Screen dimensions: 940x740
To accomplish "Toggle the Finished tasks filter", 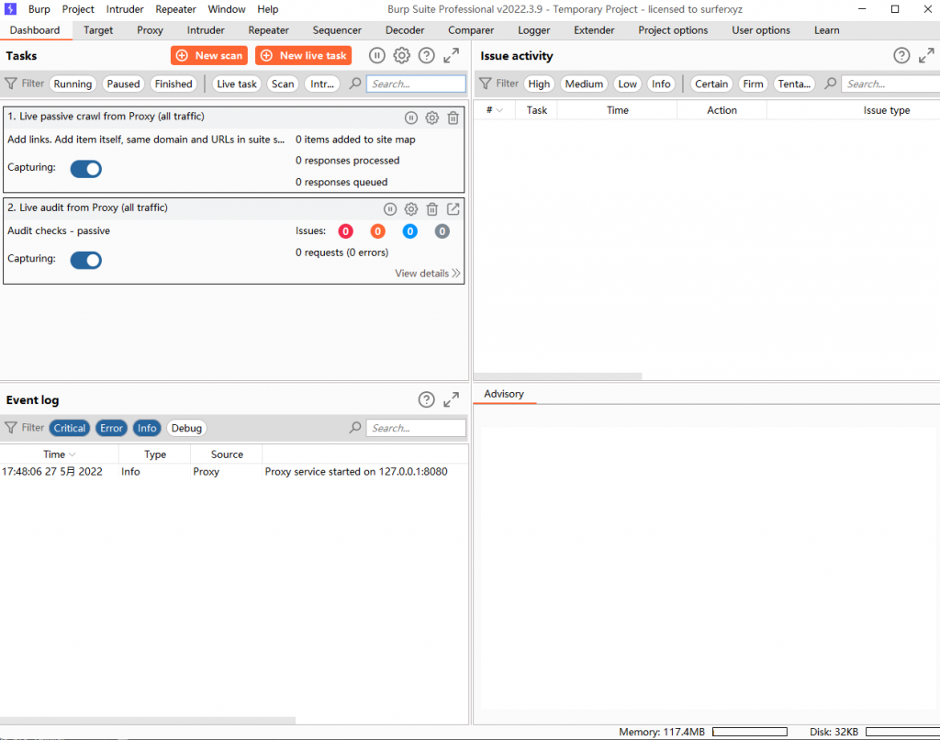I will coord(173,84).
